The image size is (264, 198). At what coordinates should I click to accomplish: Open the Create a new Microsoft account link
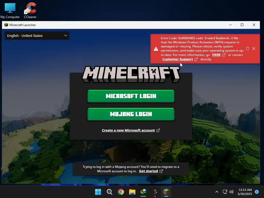tap(128, 130)
